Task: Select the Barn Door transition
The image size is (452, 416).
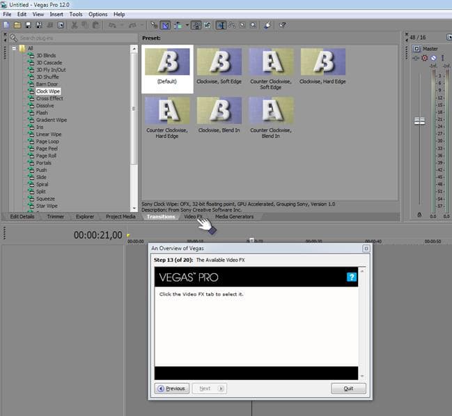Action: 47,84
